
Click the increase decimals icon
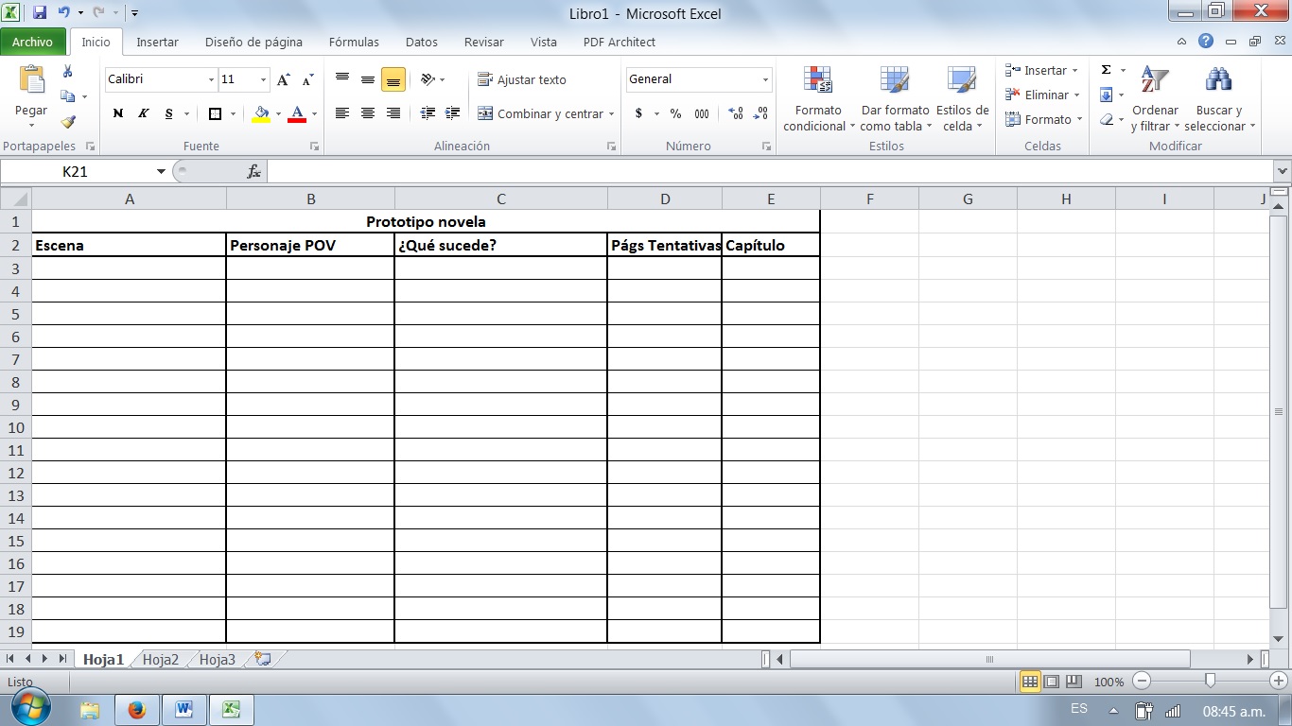pyautogui.click(x=736, y=113)
